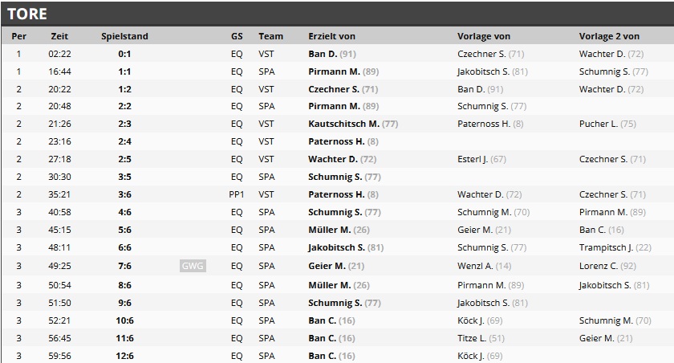Image resolution: width=674 pixels, height=363 pixels.
Task: Click the GS column header
Action: [x=237, y=36]
